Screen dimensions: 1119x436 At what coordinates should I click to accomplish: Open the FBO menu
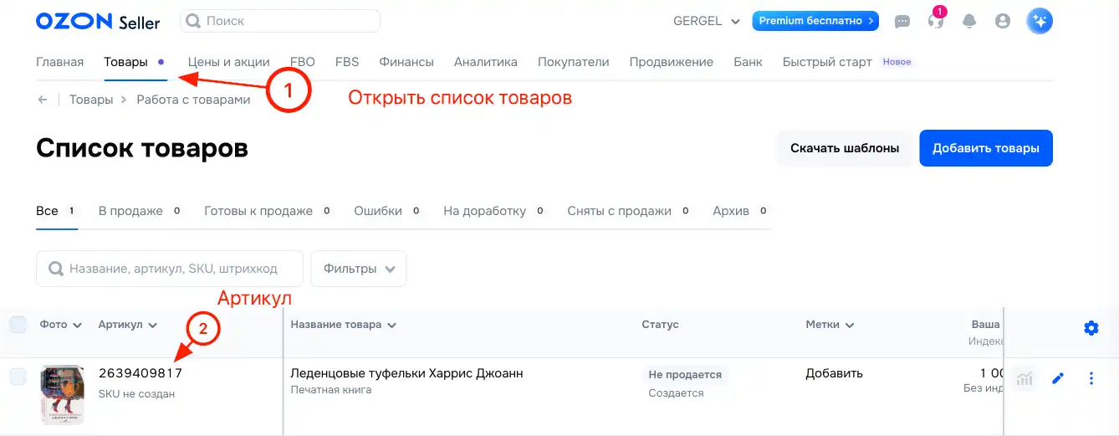click(x=303, y=62)
